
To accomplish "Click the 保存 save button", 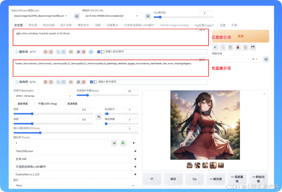I will coord(173,179).
